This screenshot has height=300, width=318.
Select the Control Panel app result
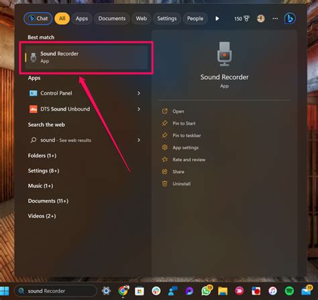point(85,93)
